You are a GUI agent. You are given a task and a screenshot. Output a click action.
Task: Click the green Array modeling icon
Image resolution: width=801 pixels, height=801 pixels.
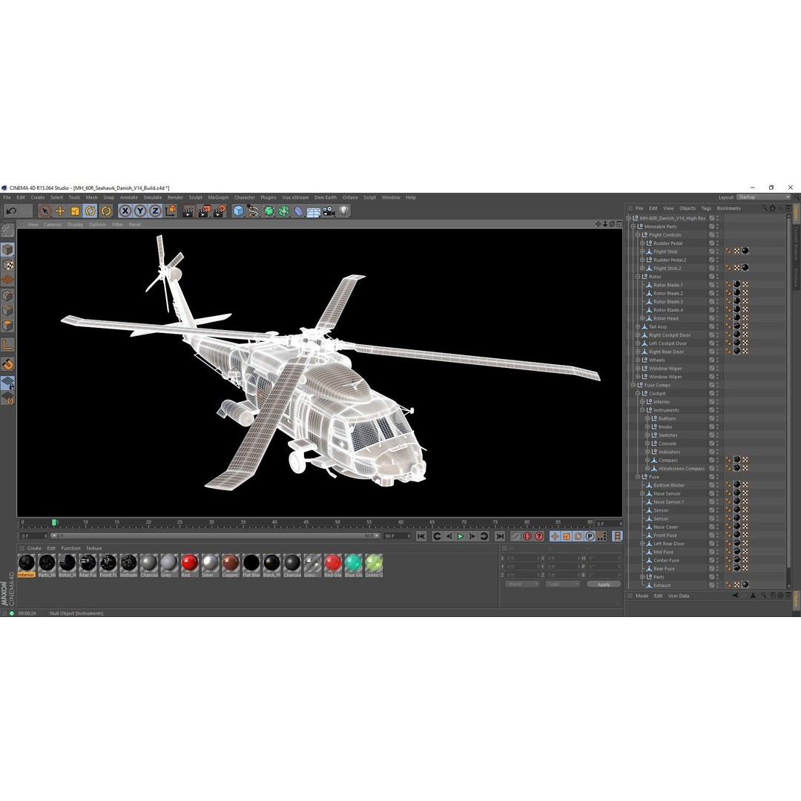283,211
